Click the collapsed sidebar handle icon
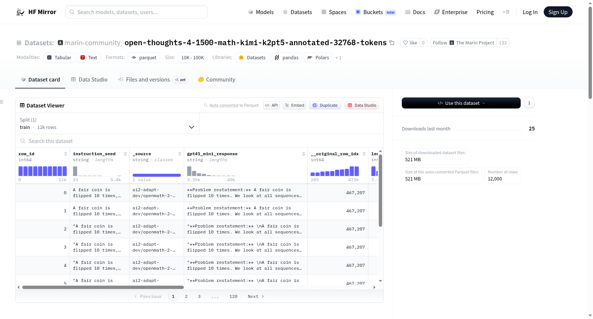Viewport: 593px width, 319px height. point(1,102)
